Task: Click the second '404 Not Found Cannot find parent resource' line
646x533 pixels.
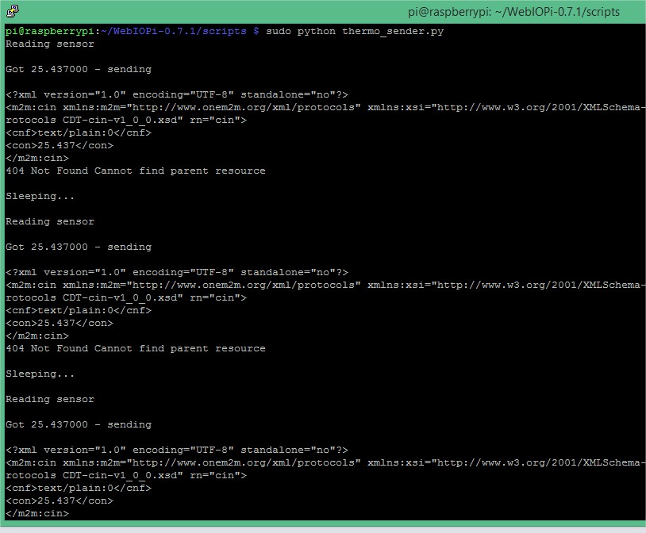Action: [136, 348]
